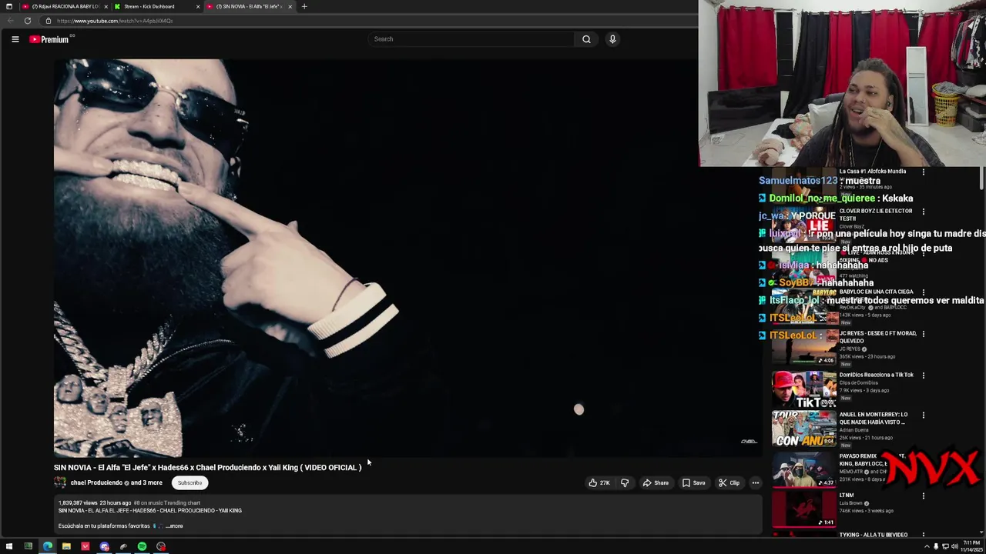
Task: Open PAYASO REMIX video thumbnail
Action: click(x=804, y=469)
